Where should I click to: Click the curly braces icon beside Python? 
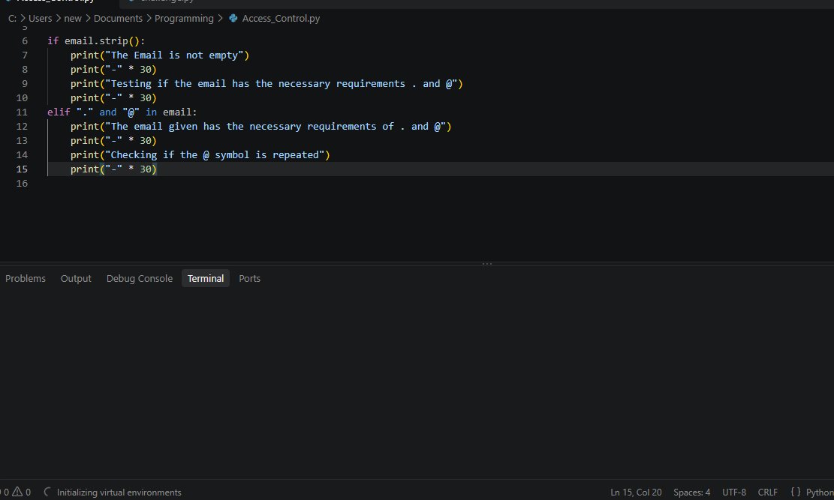point(795,492)
